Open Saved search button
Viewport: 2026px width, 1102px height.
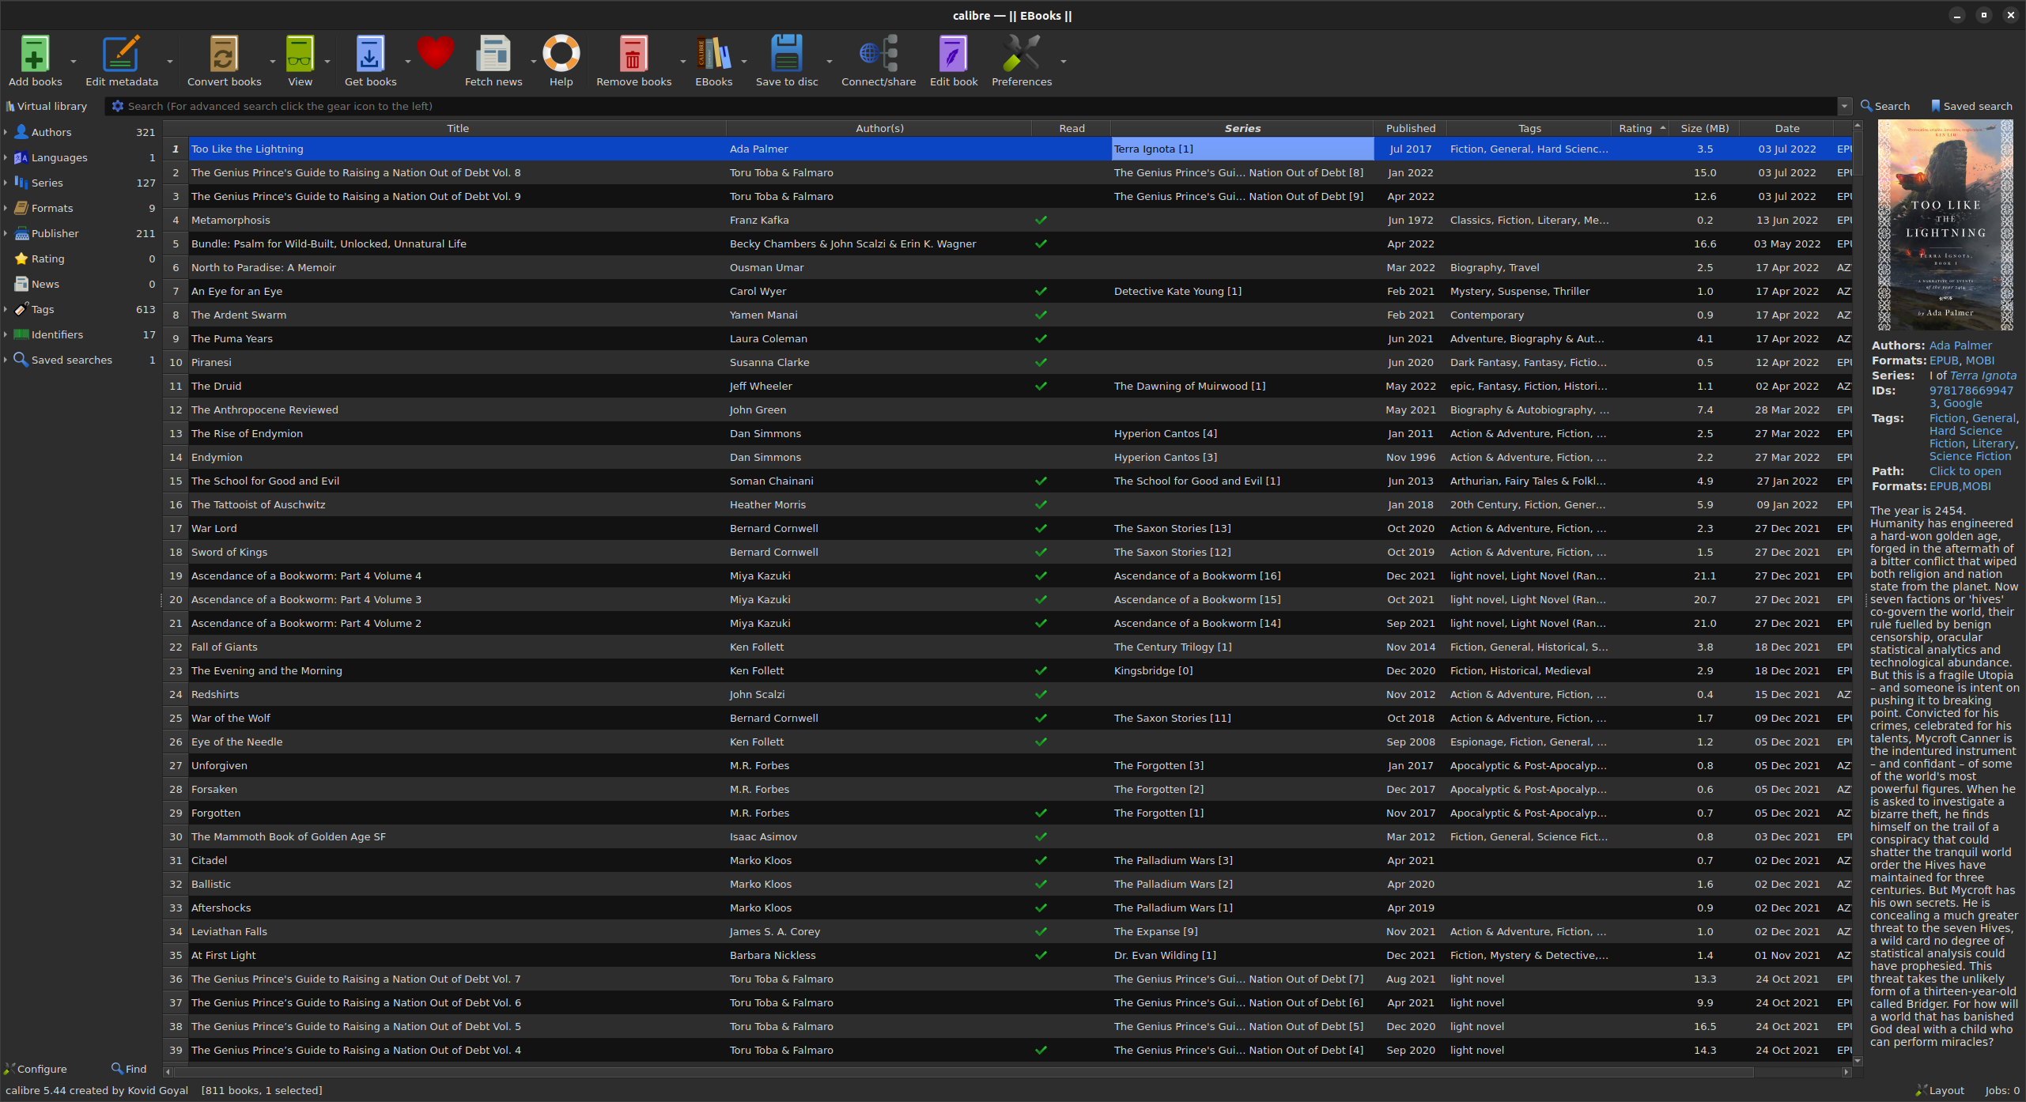tap(1971, 106)
